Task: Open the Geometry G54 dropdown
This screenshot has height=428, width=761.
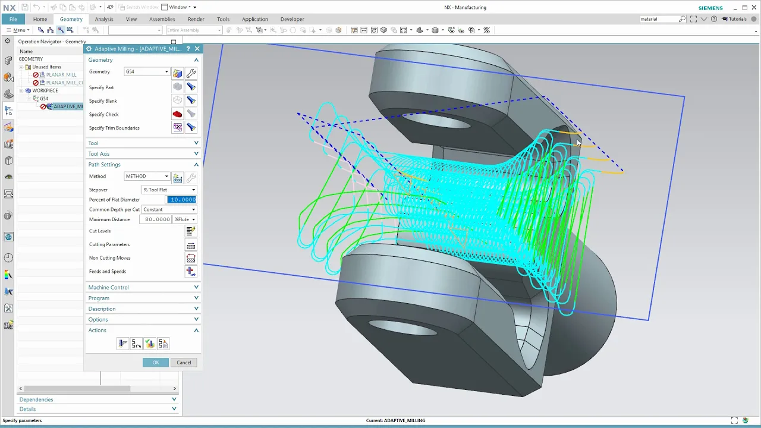Action: click(x=147, y=72)
